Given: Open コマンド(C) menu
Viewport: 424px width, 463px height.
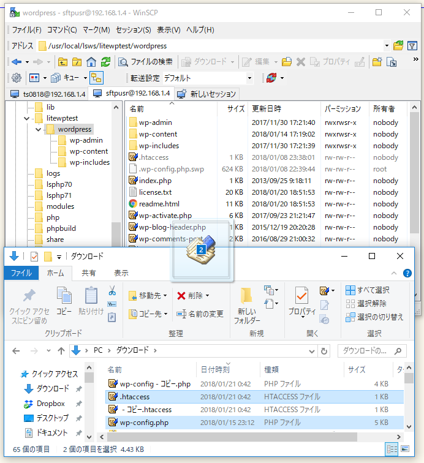Looking at the screenshot, I should 62,30.
